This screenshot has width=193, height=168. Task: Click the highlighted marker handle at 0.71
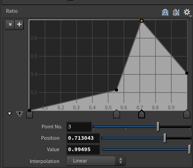[141, 114]
